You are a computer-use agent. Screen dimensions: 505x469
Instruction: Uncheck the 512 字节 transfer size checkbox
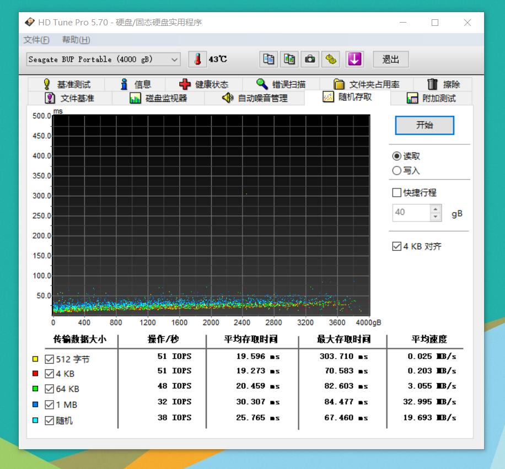49,359
